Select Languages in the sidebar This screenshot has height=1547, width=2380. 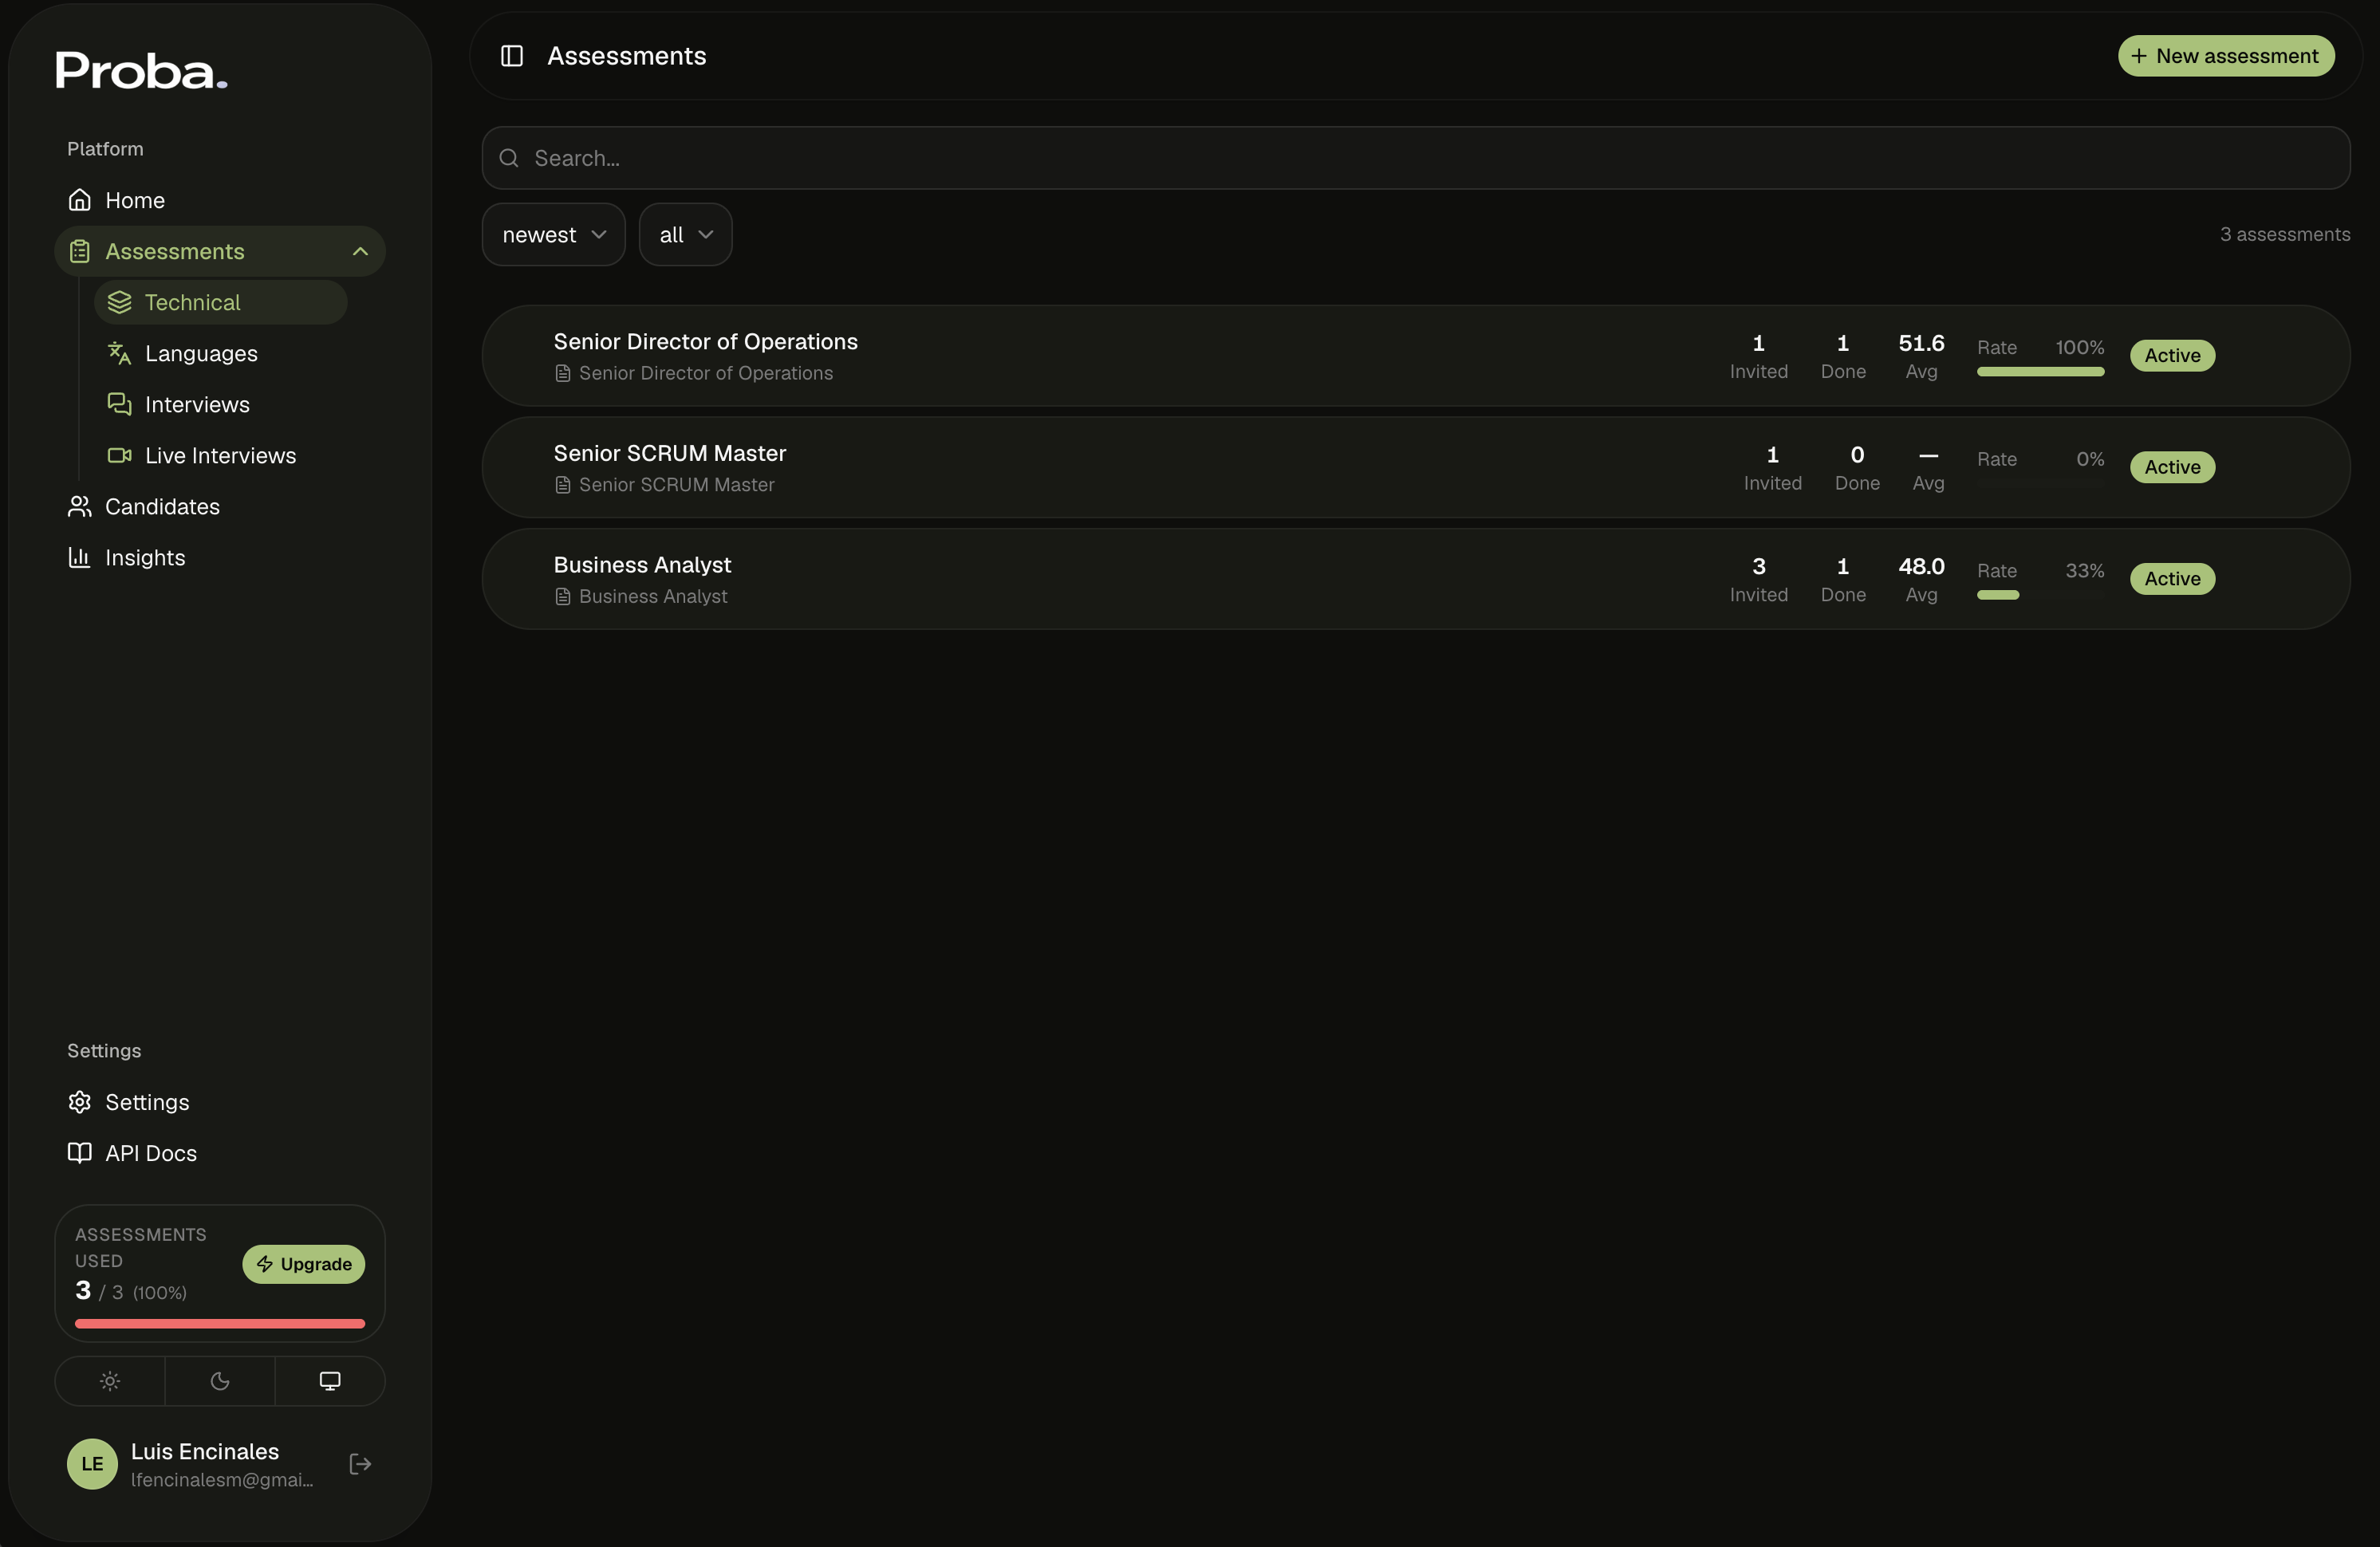coord(201,353)
